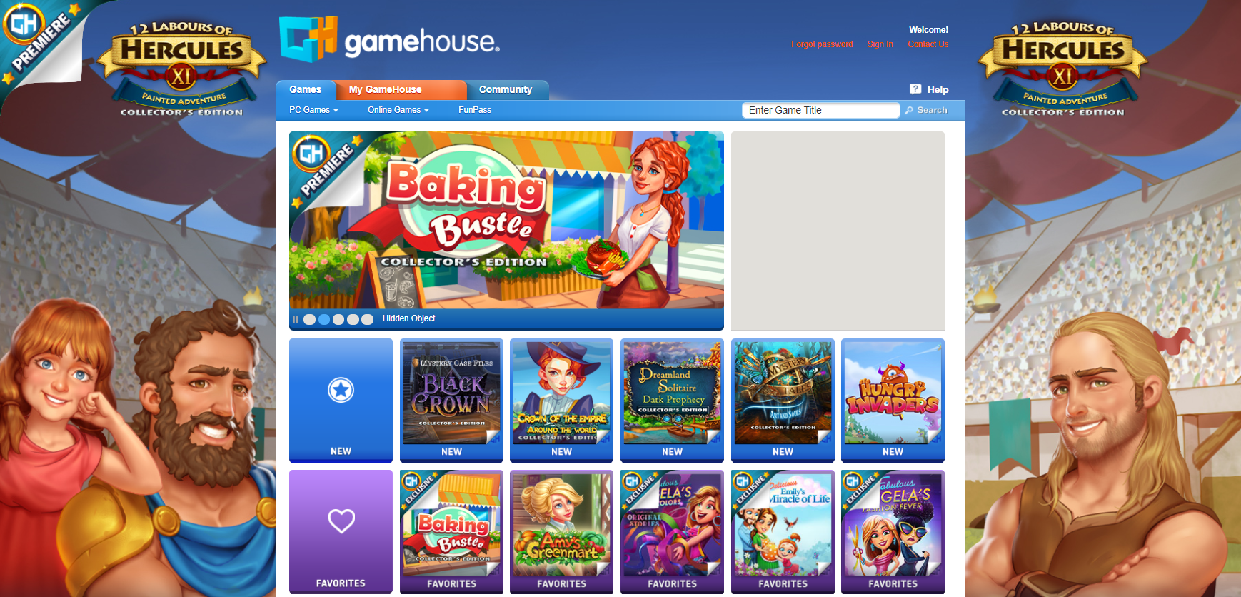
Task: Click the Forgot password link
Action: point(822,44)
